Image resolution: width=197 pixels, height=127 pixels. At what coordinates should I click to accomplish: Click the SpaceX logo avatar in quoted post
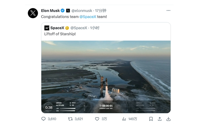point(47,28)
